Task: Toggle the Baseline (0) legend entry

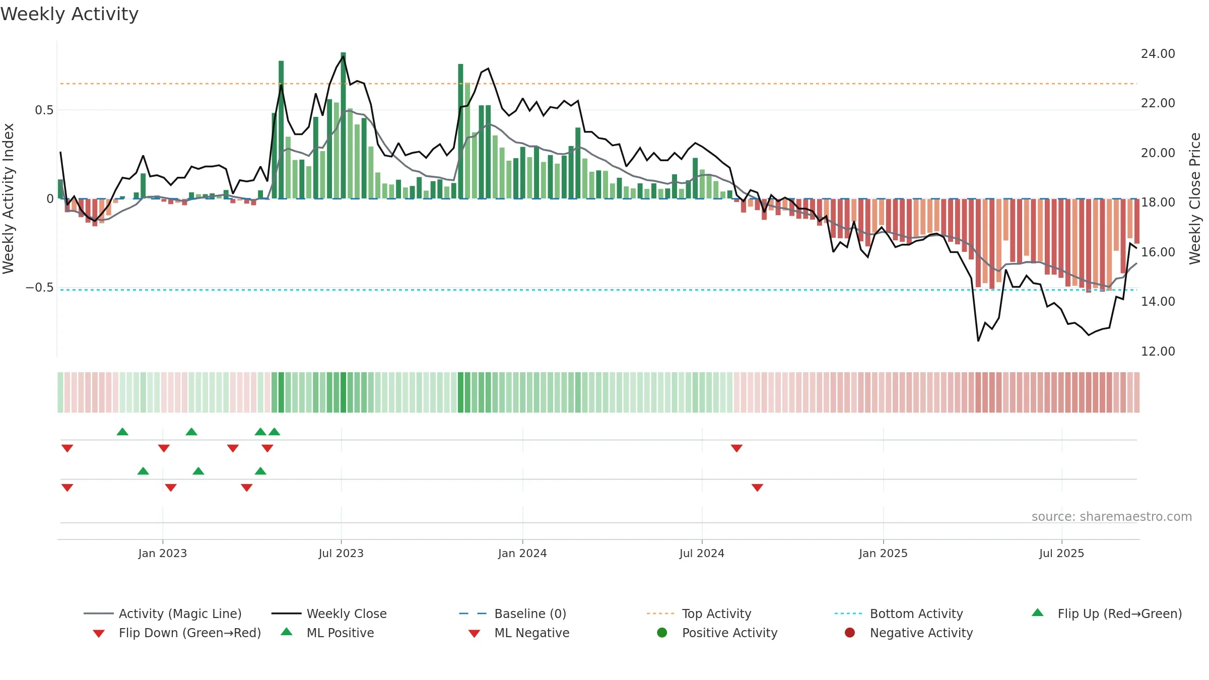Action: (513, 614)
